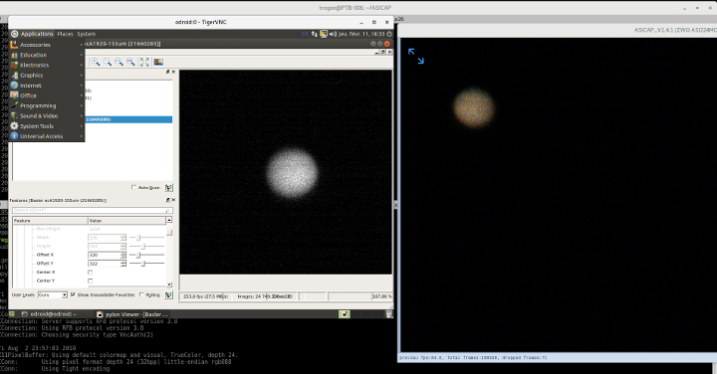Expand the Sound & Video submenu

click(47, 116)
